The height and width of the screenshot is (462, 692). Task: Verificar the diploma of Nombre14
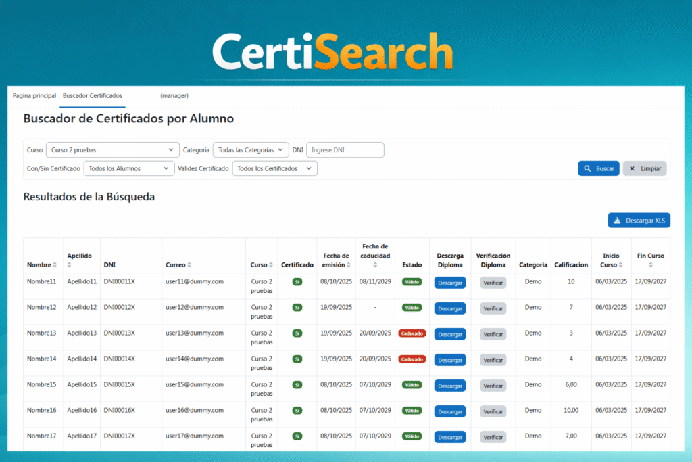493,359
